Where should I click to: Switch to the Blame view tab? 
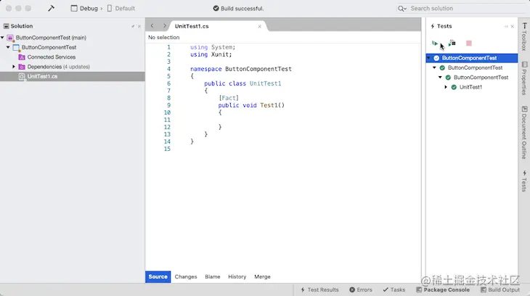[x=213, y=276]
